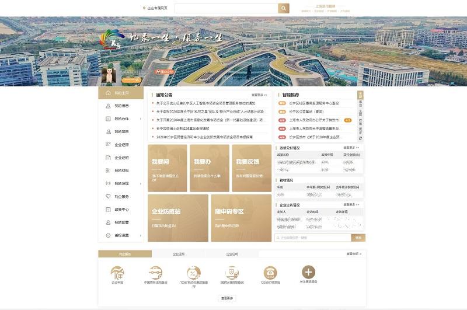Image resolution: width=467 pixels, height=310 pixels.
Task: Open the 随申码专区 card
Action: 241,218
